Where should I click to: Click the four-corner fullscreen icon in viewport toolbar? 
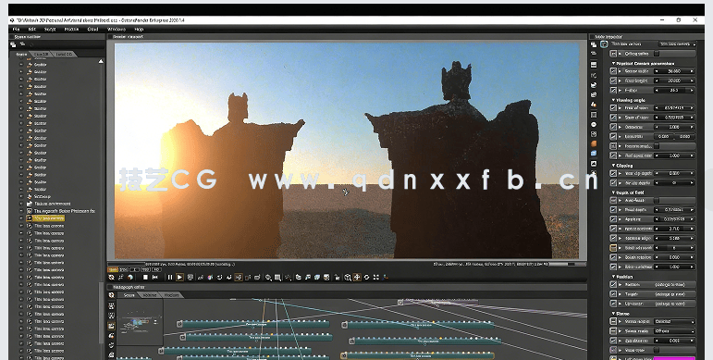(x=376, y=277)
